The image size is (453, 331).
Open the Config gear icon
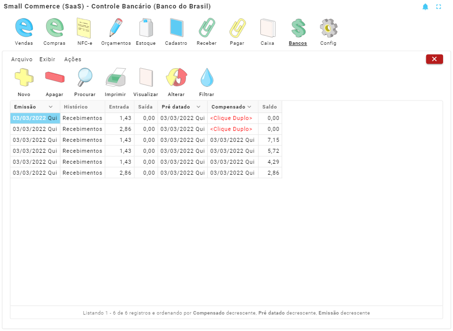coord(328,28)
